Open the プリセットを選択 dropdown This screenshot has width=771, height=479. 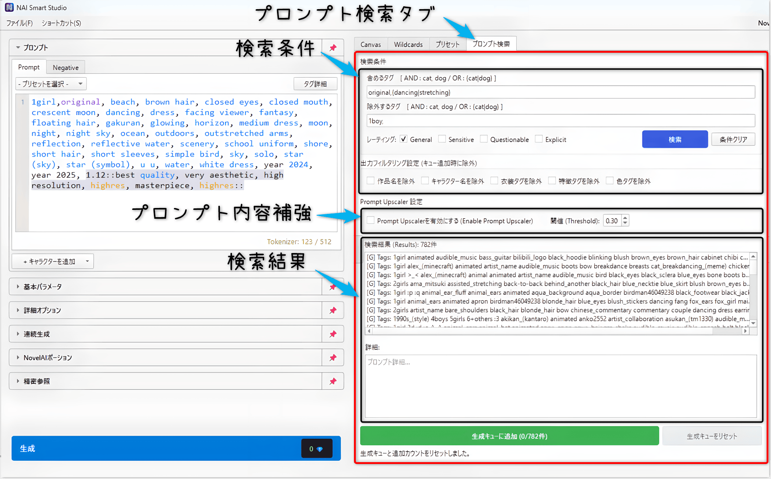[x=51, y=83]
